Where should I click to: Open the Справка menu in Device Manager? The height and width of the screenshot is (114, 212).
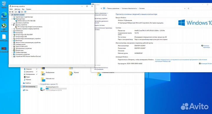click(x=29, y=9)
